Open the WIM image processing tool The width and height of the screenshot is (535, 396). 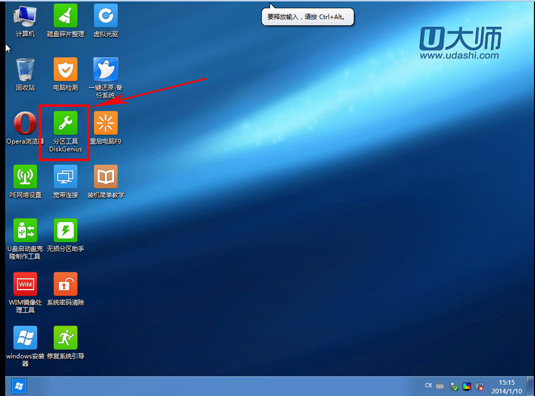pyautogui.click(x=25, y=284)
